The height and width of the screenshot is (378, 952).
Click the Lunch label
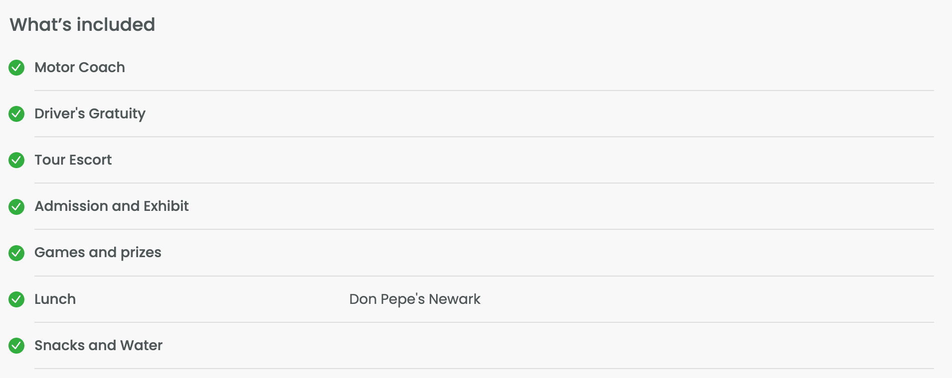[55, 299]
